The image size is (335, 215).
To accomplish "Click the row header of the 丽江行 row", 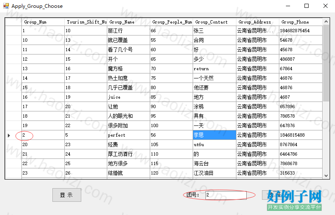I will point(13,31).
